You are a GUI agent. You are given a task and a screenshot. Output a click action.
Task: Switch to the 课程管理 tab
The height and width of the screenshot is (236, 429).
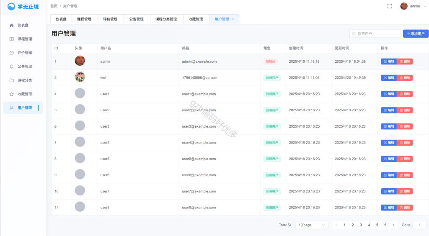coord(84,19)
